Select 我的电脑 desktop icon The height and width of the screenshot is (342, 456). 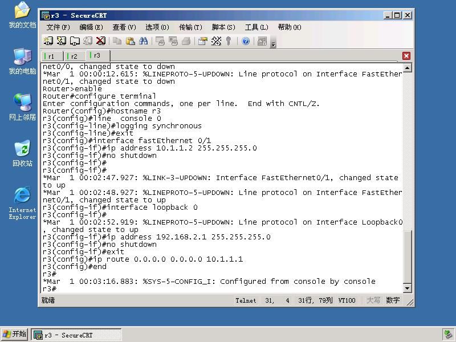tap(22, 62)
